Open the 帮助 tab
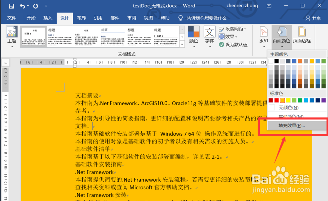Viewport: 328px width, 201px height. (x=165, y=18)
